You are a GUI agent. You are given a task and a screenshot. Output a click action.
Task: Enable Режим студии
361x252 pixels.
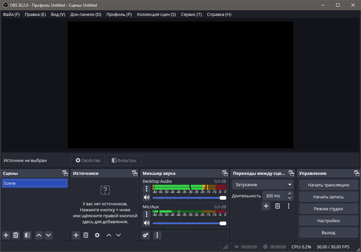point(328,209)
